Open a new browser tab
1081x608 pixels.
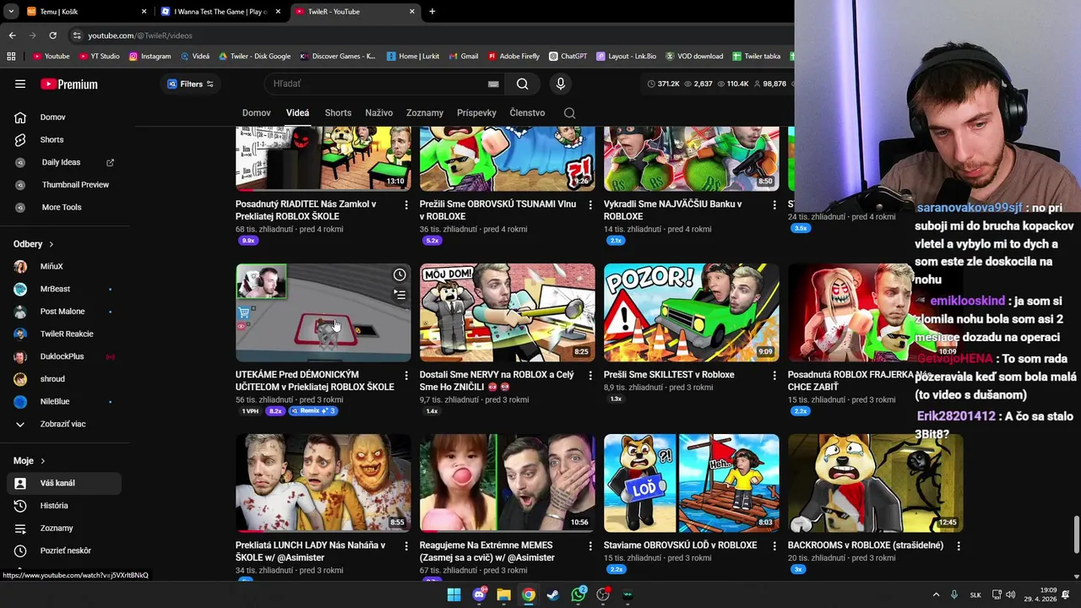432,11
